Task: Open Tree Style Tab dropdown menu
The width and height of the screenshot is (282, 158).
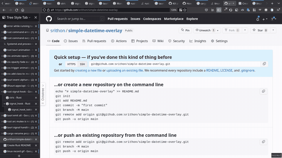Action: [29, 17]
